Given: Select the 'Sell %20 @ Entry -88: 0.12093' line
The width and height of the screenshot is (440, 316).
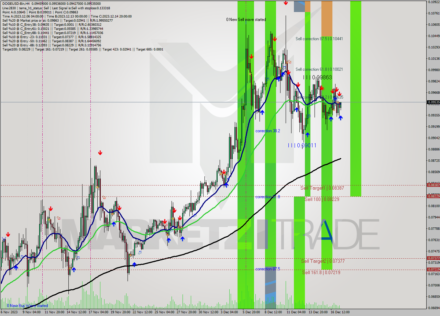Looking at the screenshot, I should (x=52, y=45).
